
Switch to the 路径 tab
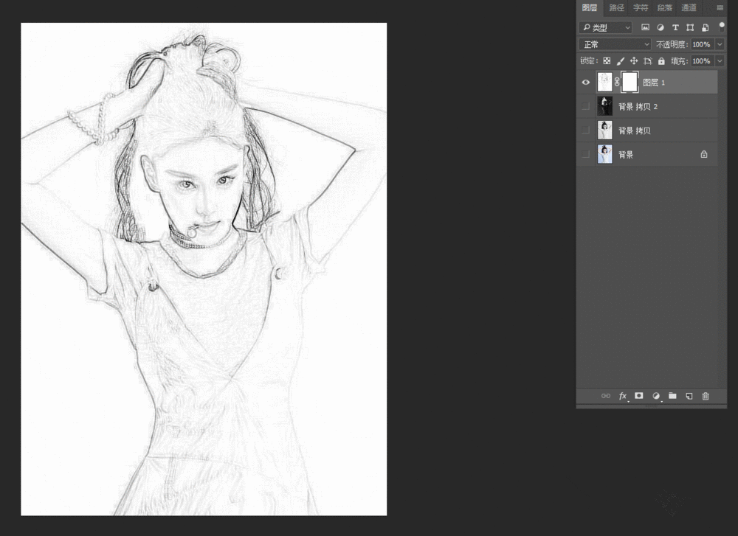pyautogui.click(x=616, y=8)
